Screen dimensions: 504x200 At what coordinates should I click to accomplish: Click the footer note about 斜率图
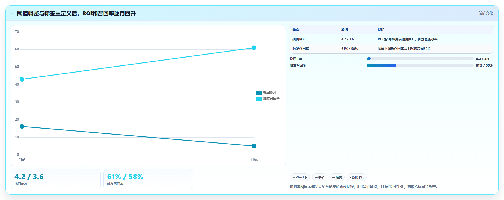(364, 187)
